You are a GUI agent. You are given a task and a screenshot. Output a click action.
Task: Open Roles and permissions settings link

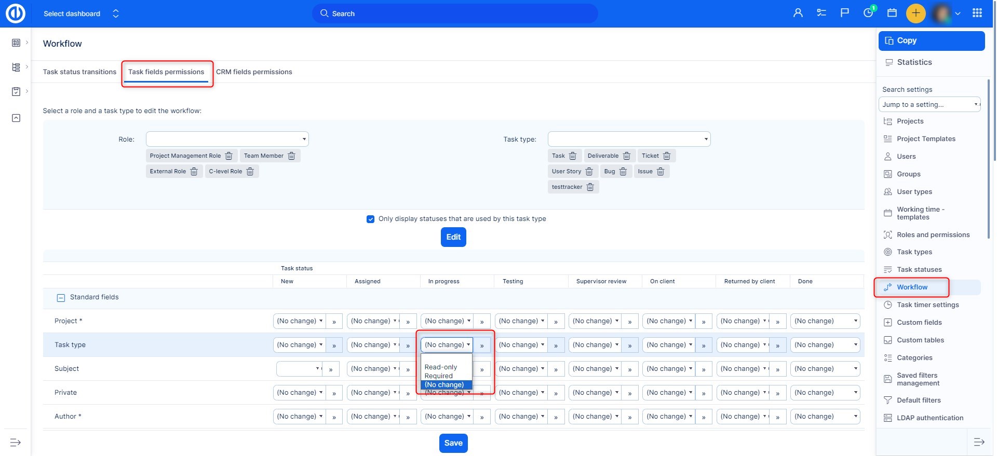point(933,235)
